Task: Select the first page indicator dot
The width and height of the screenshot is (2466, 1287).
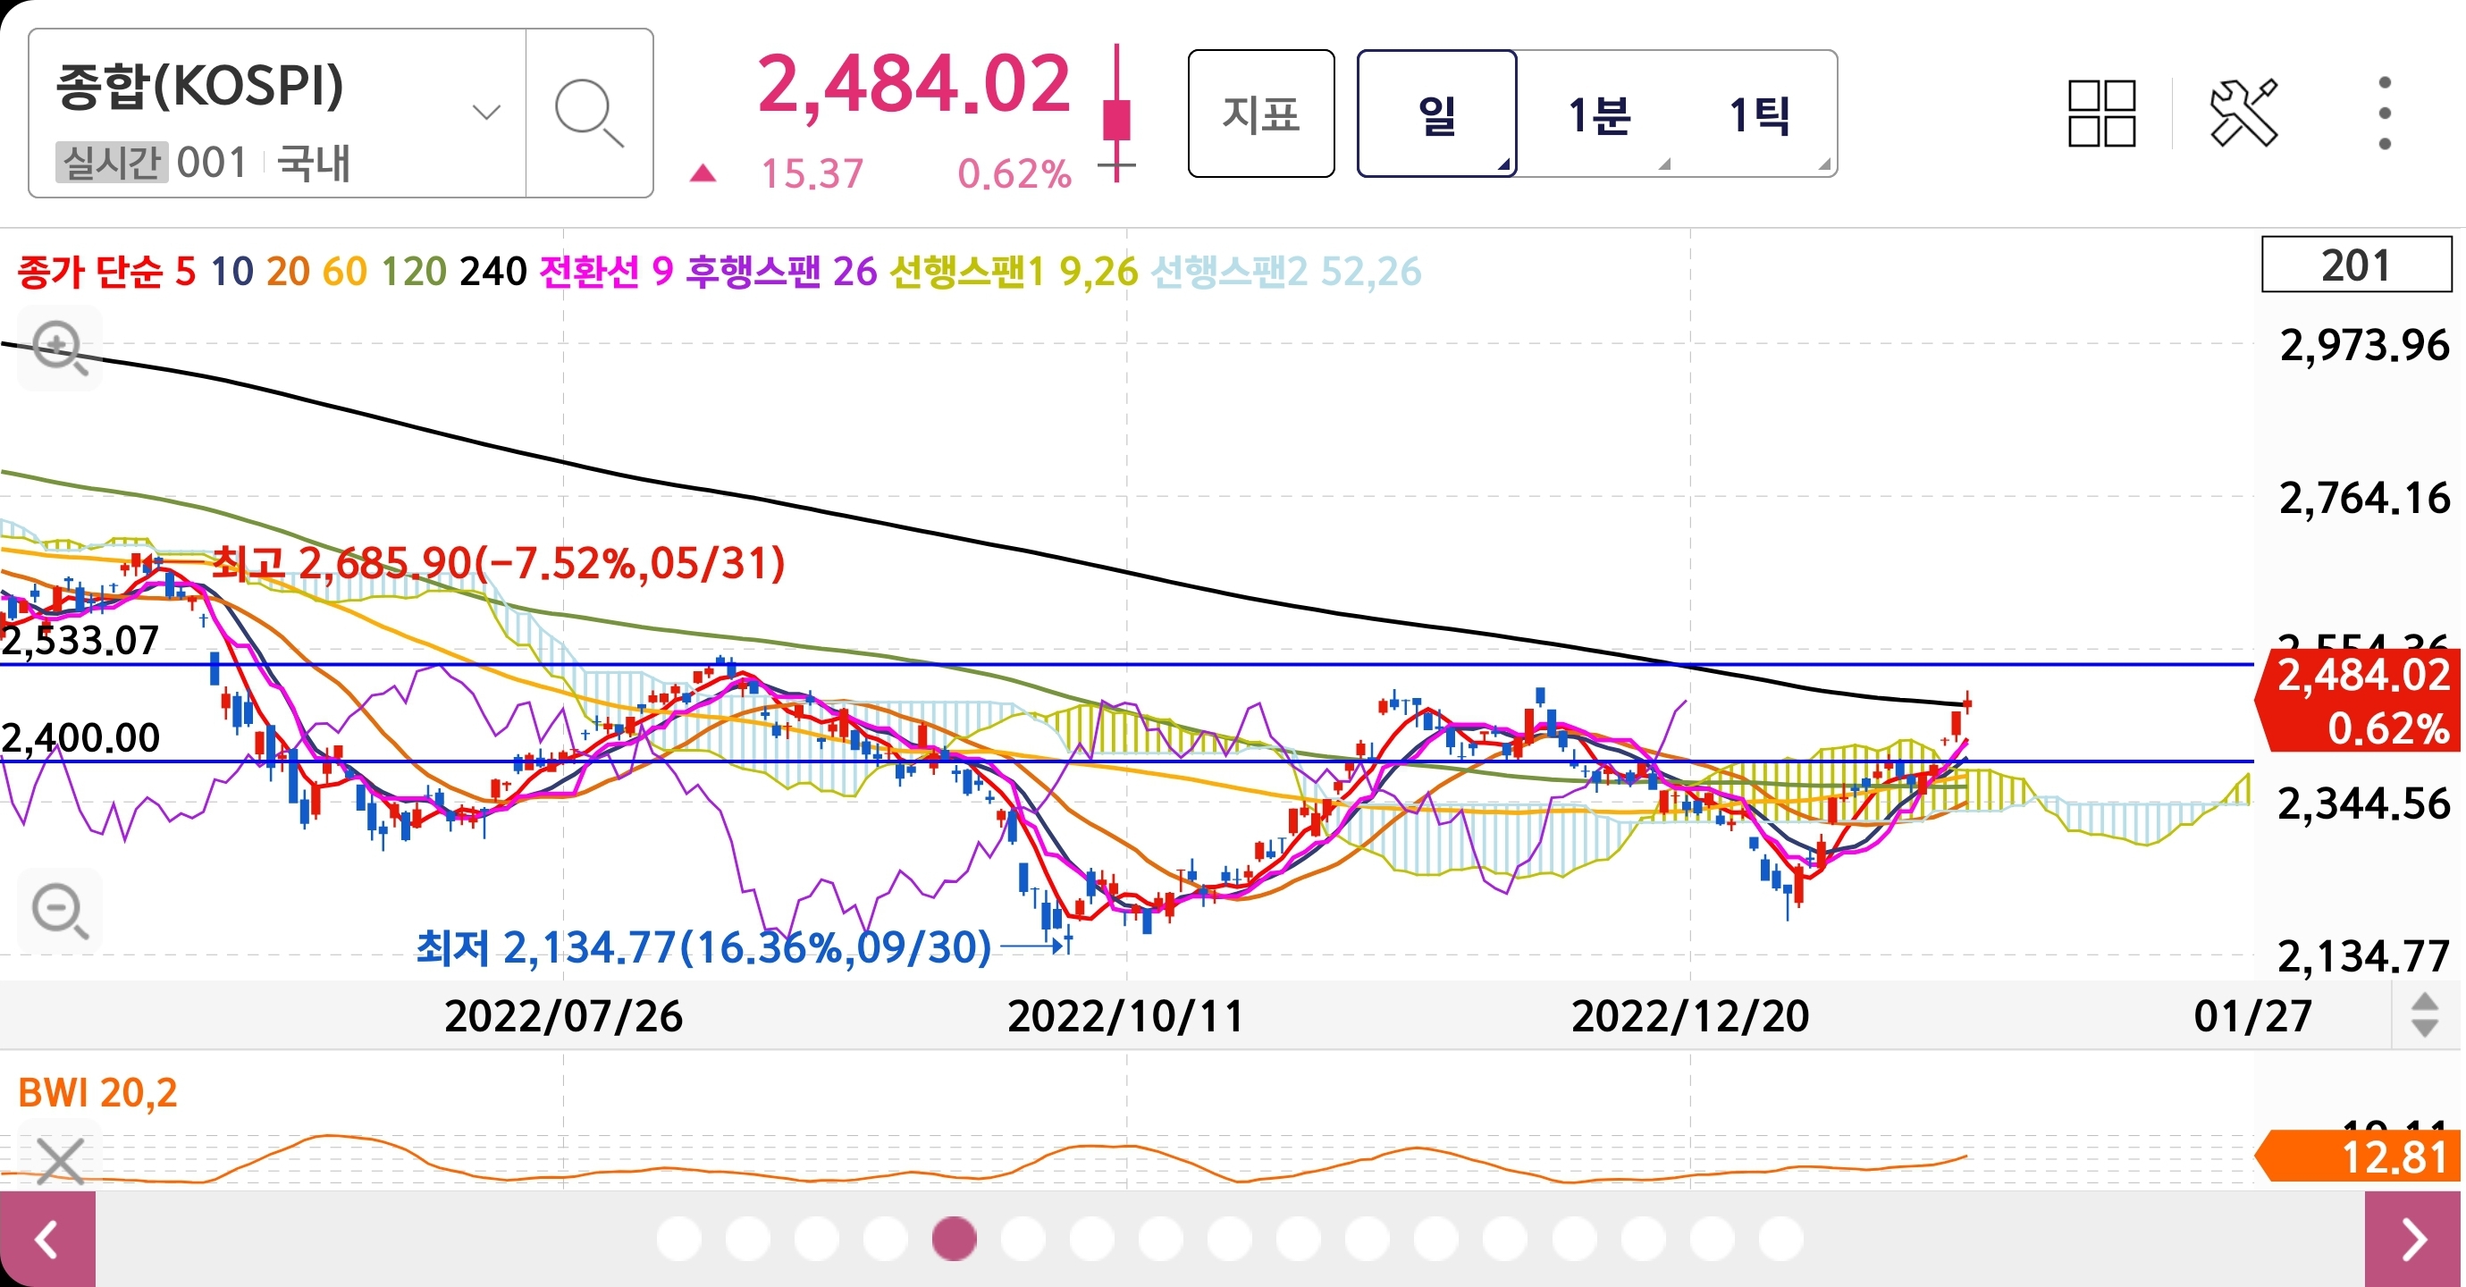Action: pyautogui.click(x=678, y=1238)
